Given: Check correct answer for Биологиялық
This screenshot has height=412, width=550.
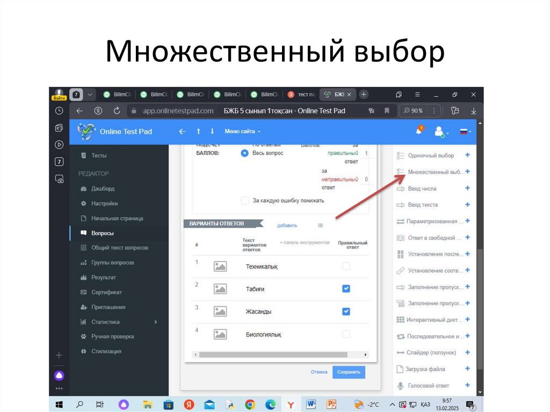Looking at the screenshot, I should pyautogui.click(x=346, y=334).
